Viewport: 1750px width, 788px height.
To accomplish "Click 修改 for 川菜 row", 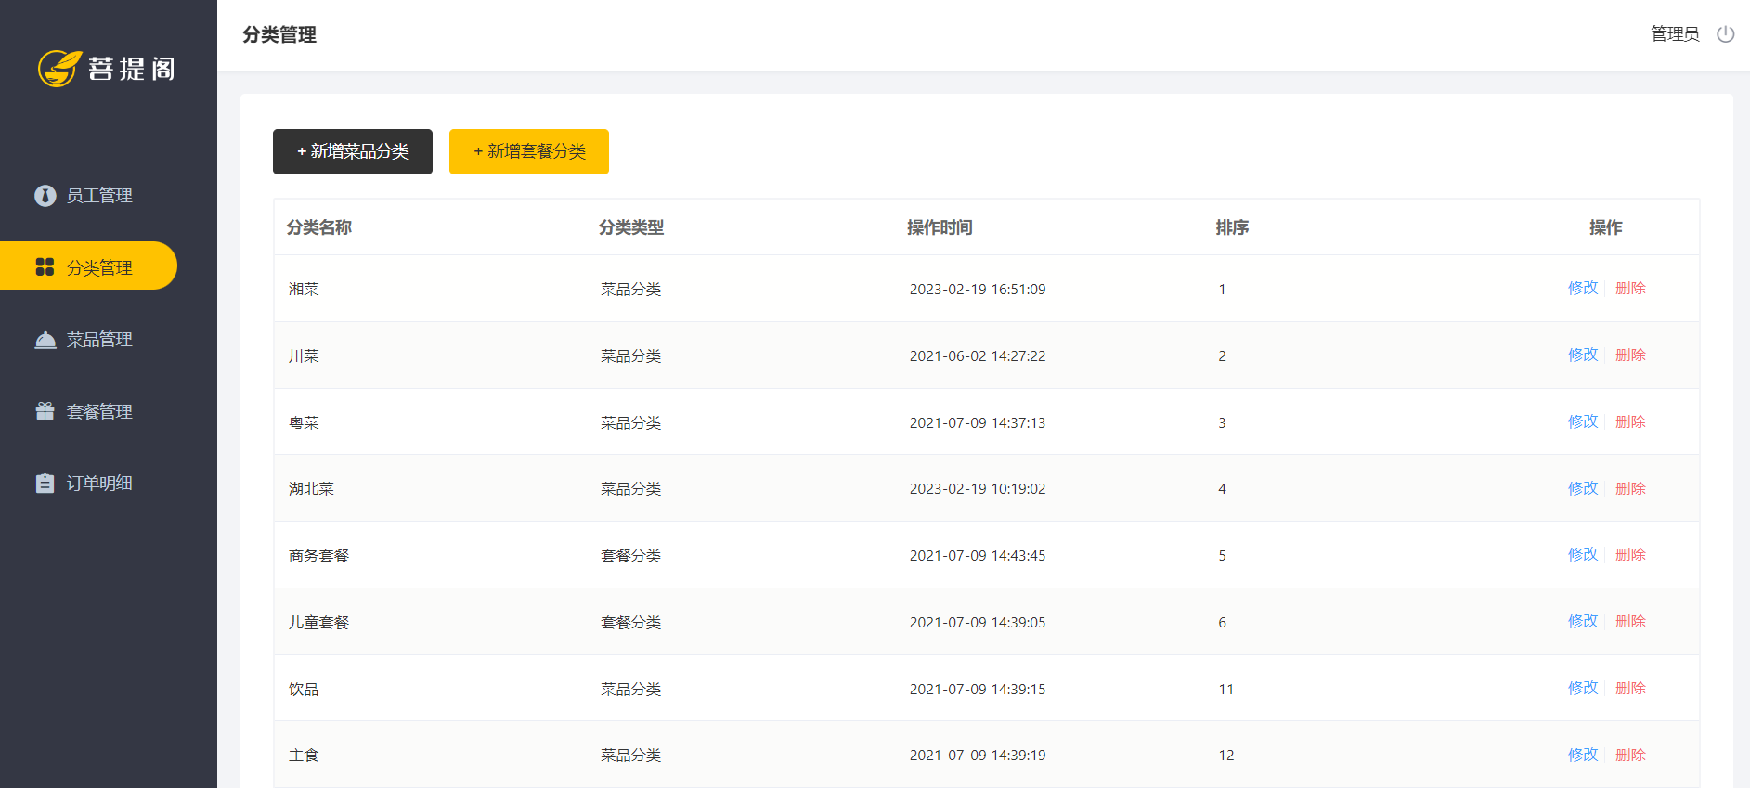I will pyautogui.click(x=1583, y=355).
